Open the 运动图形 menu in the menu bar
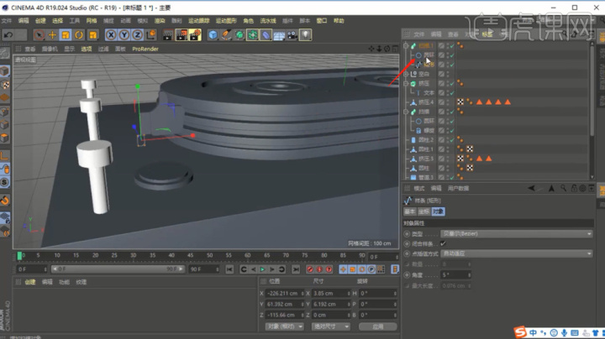 [x=226, y=20]
